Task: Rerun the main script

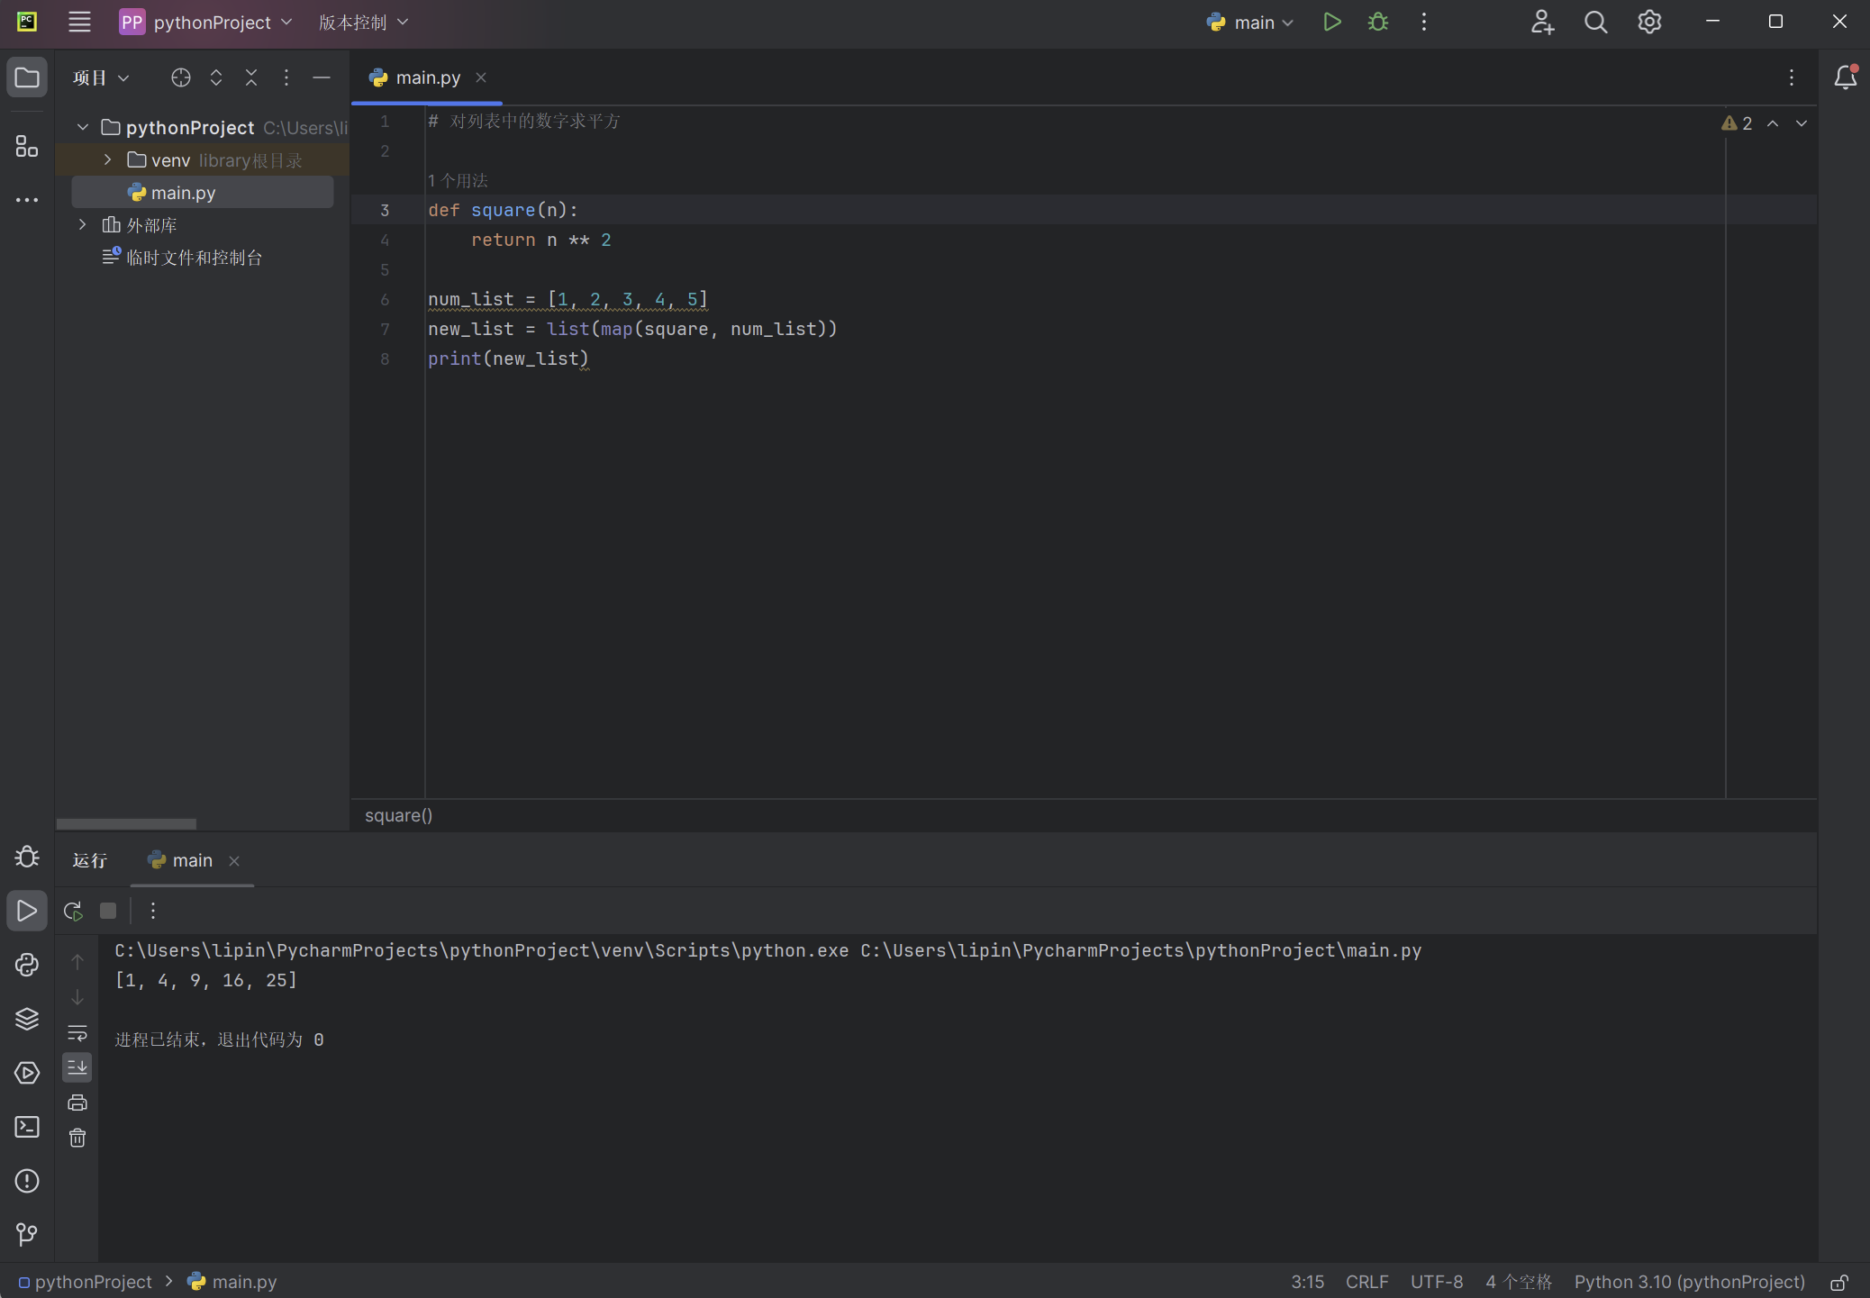Action: click(x=74, y=911)
